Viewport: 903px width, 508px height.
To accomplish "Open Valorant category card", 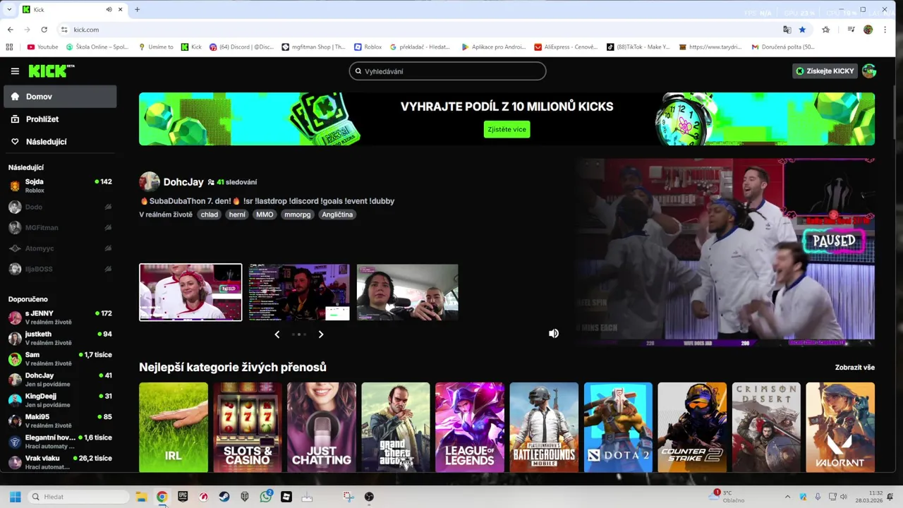I will [x=840, y=428].
